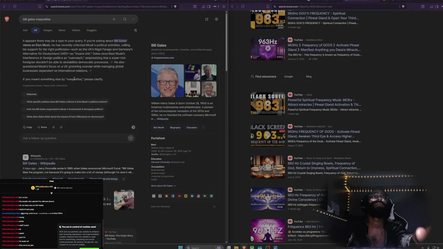Image resolution: width=443 pixels, height=249 pixels.
Task: Reload the right browser window page
Action: click(x=243, y=6)
